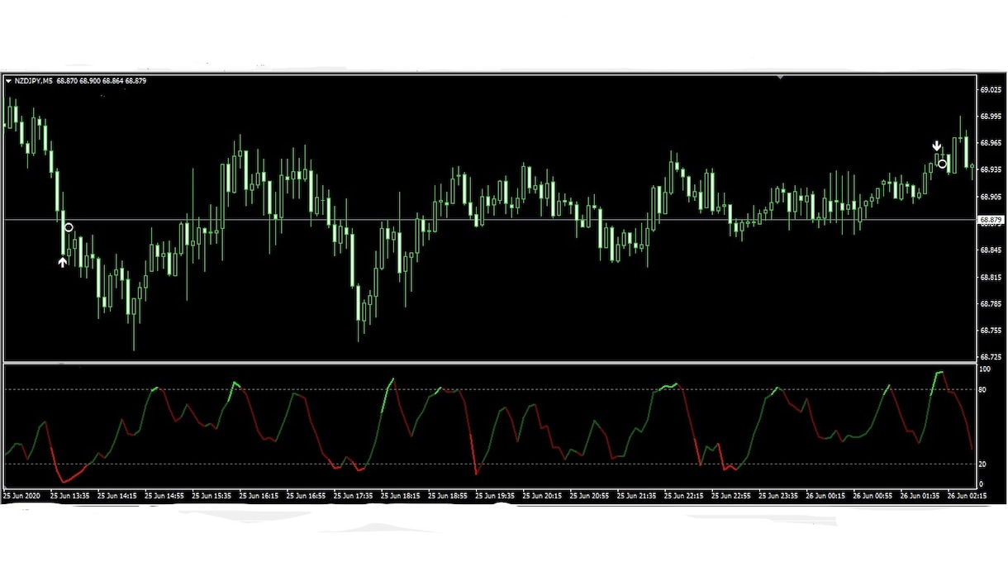
Task: Click the 68.725 price scale label
Action: 990,357
